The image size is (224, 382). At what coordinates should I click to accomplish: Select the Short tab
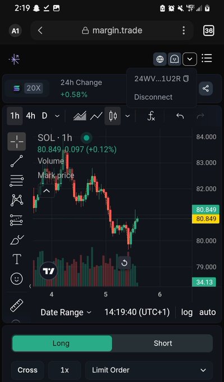pyautogui.click(x=163, y=343)
